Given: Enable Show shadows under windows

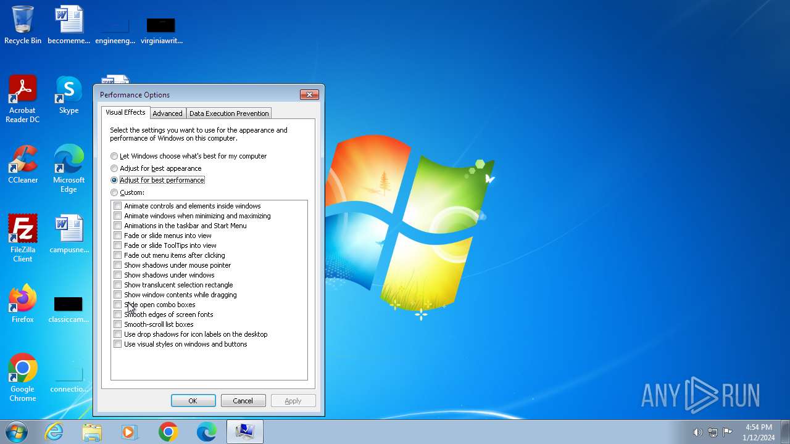Looking at the screenshot, I should (118, 275).
